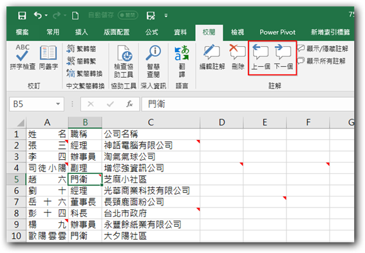The width and height of the screenshot is (365, 253).
Task: Launch 檢查協助工具 accessibility checker
Action: click(124, 61)
